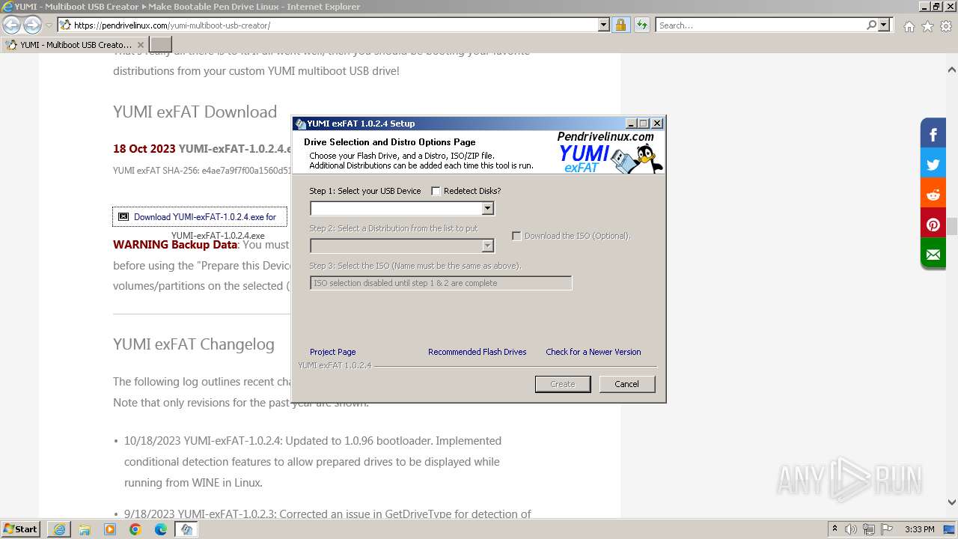Launch Google Chrome from taskbar
The image size is (958, 539).
pos(135,529)
